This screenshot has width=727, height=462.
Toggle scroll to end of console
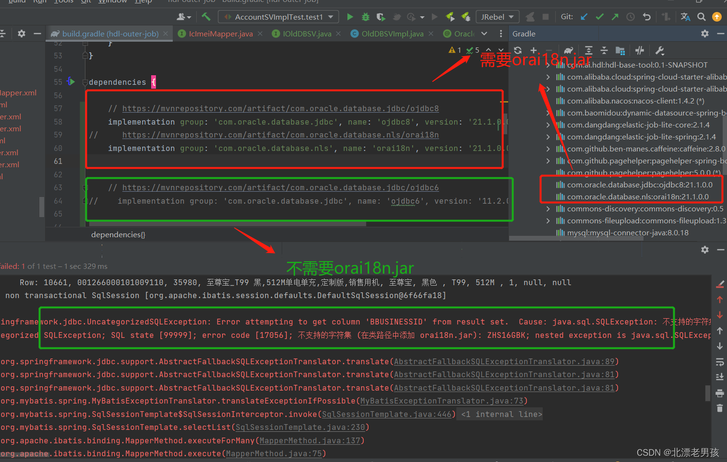point(719,377)
